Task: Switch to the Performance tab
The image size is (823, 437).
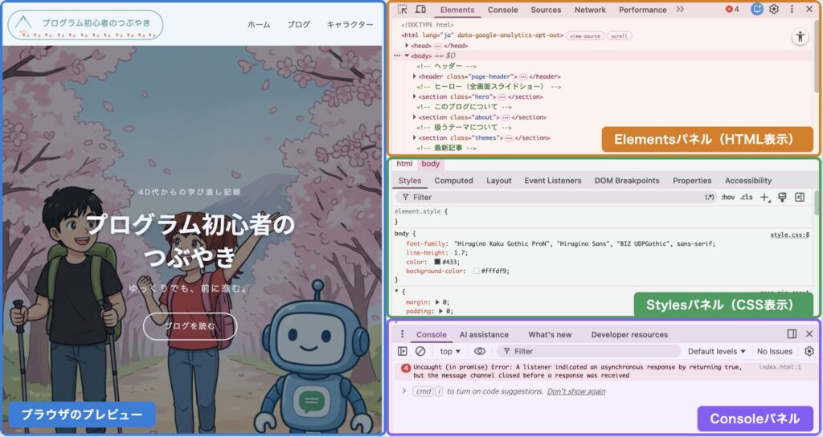Action: [642, 10]
